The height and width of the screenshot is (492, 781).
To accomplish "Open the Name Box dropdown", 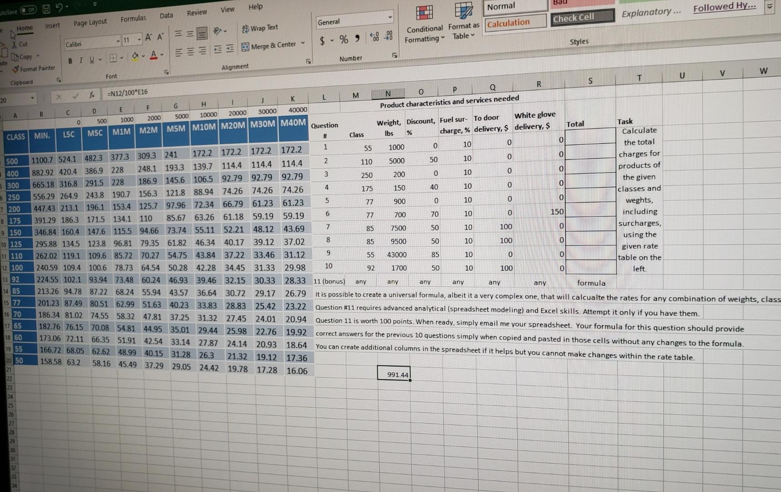I will (33, 98).
